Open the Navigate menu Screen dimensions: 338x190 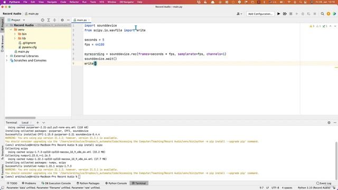[52, 2]
